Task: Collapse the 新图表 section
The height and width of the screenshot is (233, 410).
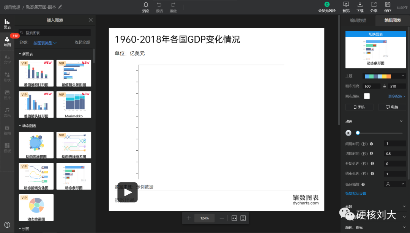Action: tap(26, 54)
